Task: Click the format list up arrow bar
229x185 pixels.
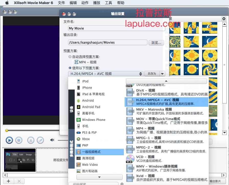Action: [166, 81]
